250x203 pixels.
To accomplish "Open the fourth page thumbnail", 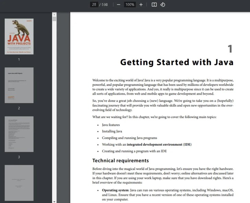I will point(19,183).
